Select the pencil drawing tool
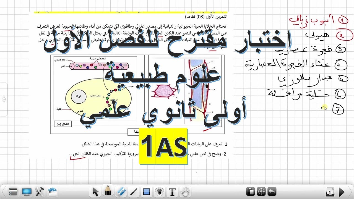The image size is (354, 199). (108, 191)
